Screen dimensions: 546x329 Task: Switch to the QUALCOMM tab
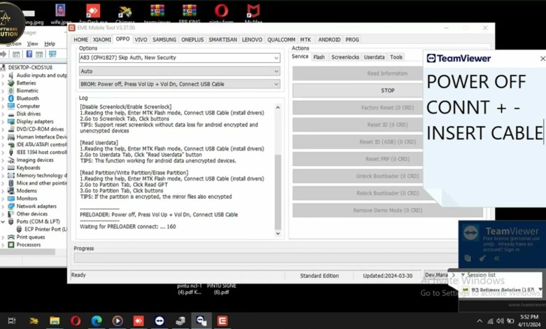[x=281, y=40]
